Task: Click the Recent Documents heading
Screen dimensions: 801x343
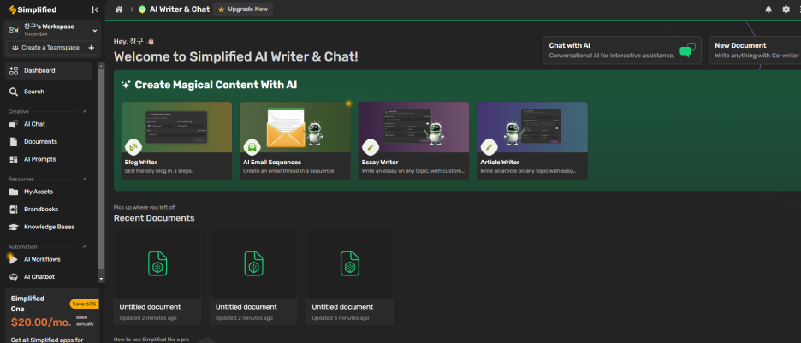Action: [154, 218]
